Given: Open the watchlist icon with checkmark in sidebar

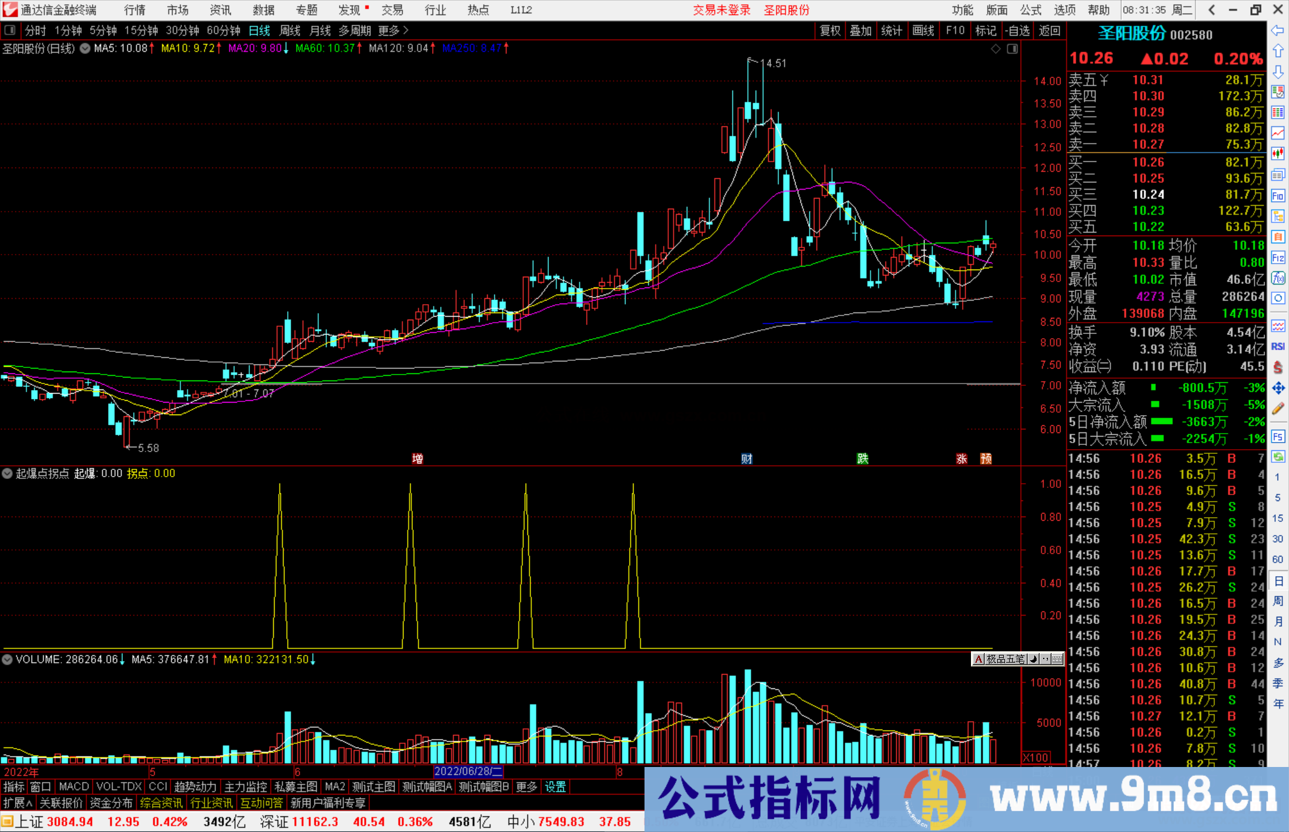Looking at the screenshot, I should point(1278,92).
